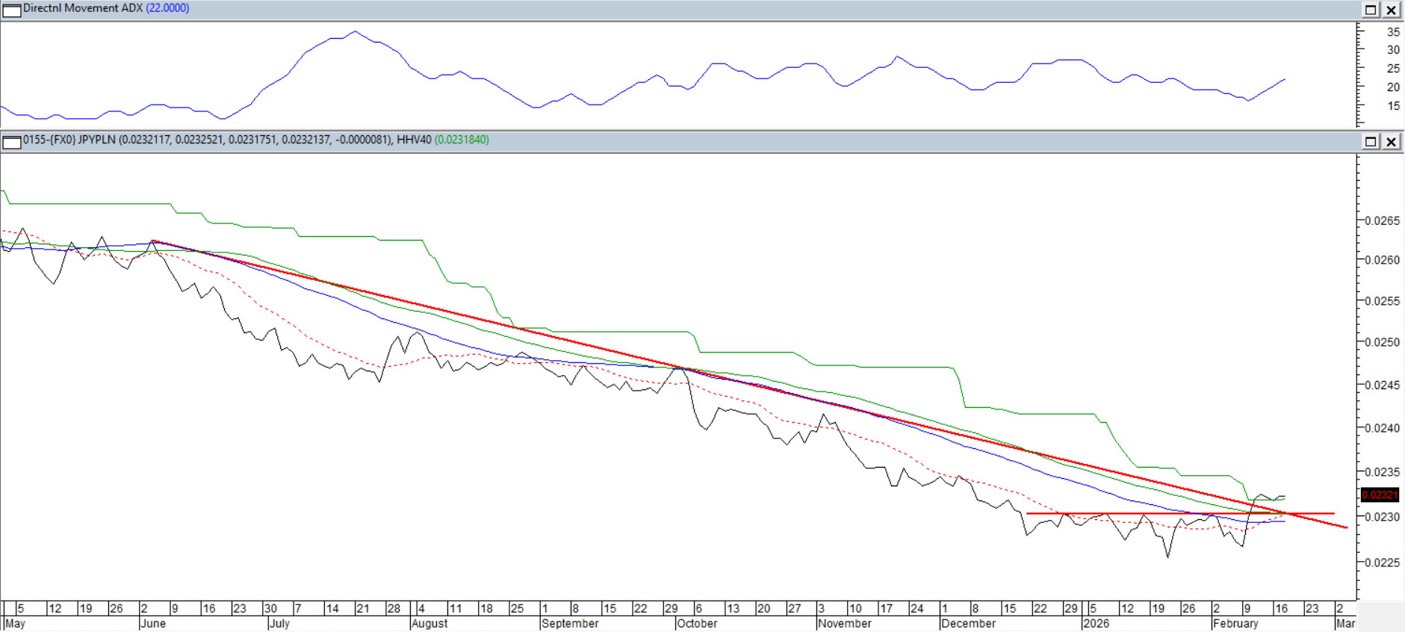Click the ADX value (22.0000) label
The image size is (1405, 632).
pyautogui.click(x=167, y=8)
